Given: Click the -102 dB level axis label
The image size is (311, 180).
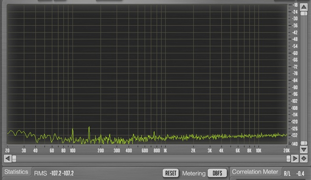Looking at the screenshot, I should tap(294, 101).
